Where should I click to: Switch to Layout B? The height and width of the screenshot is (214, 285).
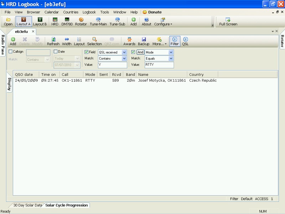click(40, 21)
